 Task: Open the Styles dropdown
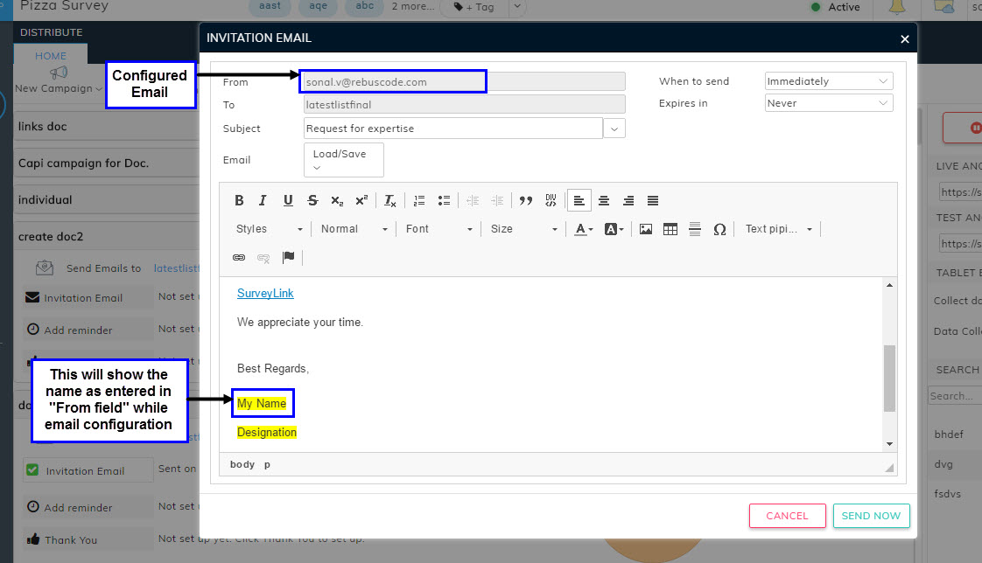tap(269, 229)
